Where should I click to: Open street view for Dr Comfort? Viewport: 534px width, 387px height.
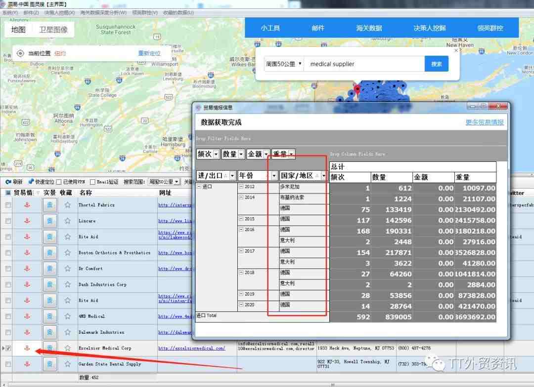pyautogui.click(x=50, y=269)
